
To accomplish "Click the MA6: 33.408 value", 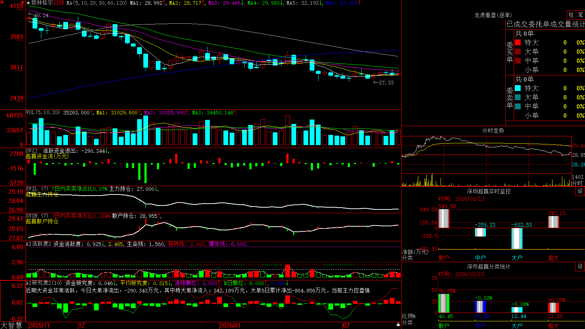I will click(x=343, y=3).
